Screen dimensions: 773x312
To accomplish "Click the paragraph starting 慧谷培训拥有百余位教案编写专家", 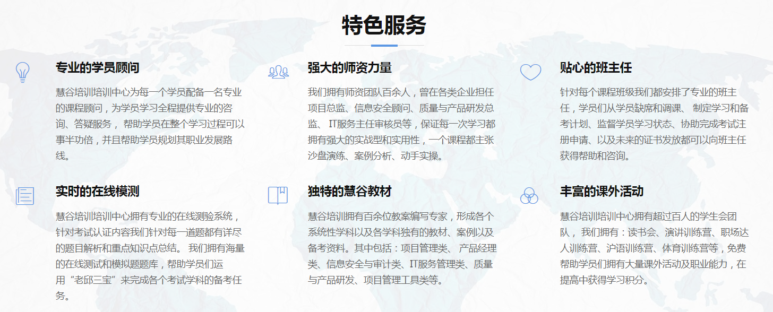I will (x=402, y=248).
